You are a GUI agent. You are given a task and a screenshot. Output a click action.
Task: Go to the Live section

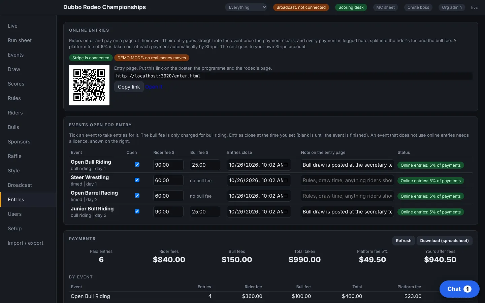[x=28, y=26]
